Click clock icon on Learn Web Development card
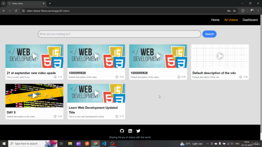 click(117, 116)
